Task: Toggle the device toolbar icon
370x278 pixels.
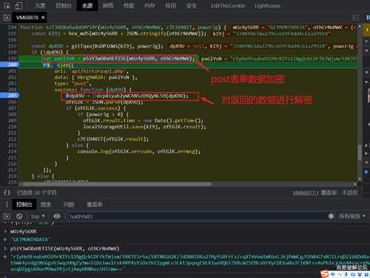Action: 18,6
